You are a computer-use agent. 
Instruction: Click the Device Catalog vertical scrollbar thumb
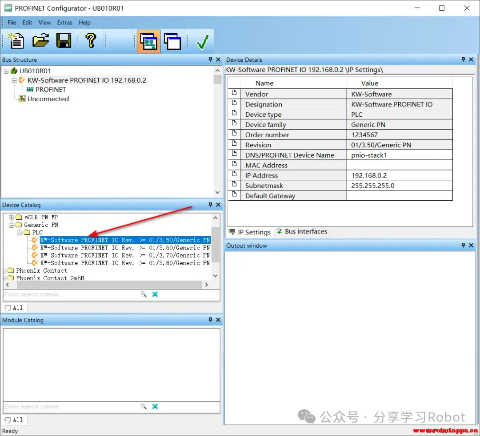216,245
